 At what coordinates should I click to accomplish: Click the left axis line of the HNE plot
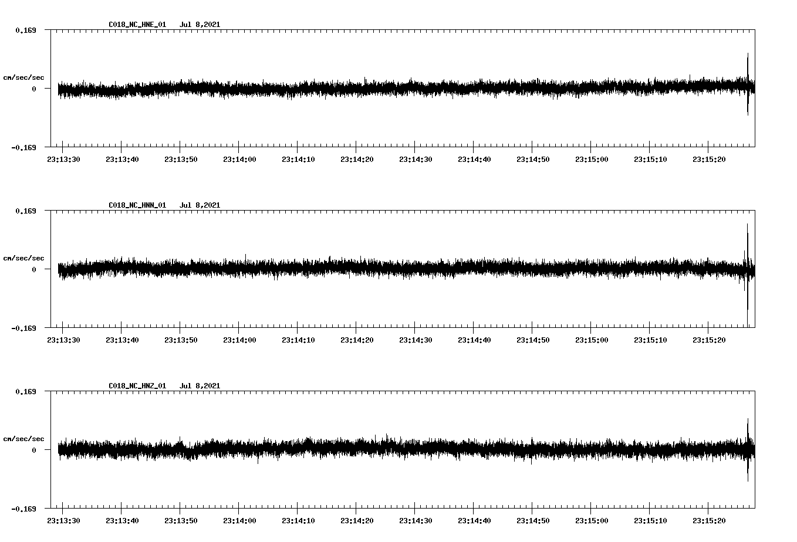pyautogui.click(x=50, y=89)
